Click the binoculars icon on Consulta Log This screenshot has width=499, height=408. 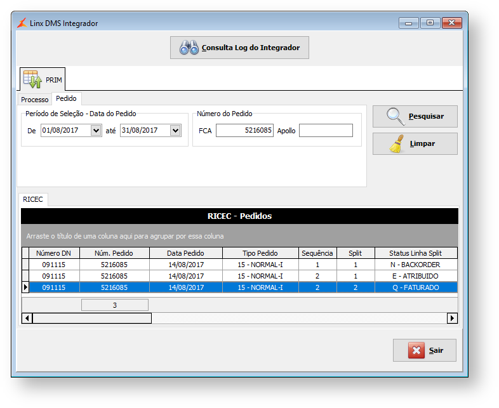tap(189, 48)
